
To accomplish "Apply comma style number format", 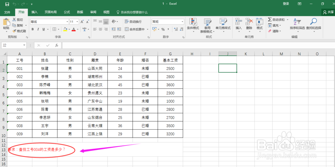I will [169, 29].
